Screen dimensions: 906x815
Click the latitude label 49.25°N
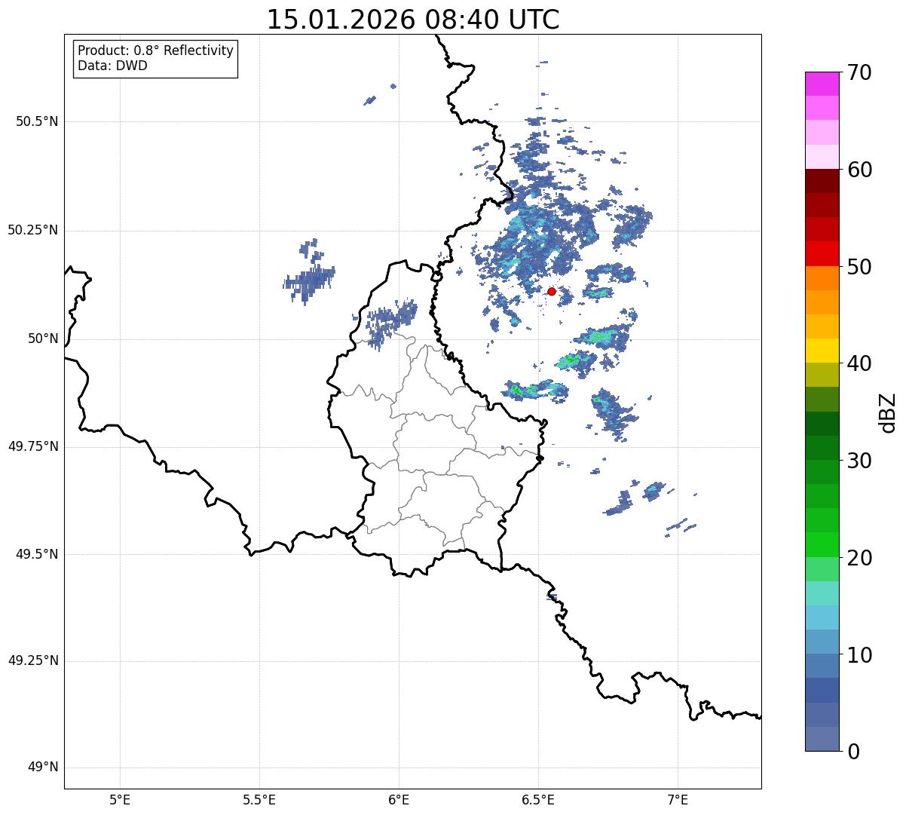32,661
